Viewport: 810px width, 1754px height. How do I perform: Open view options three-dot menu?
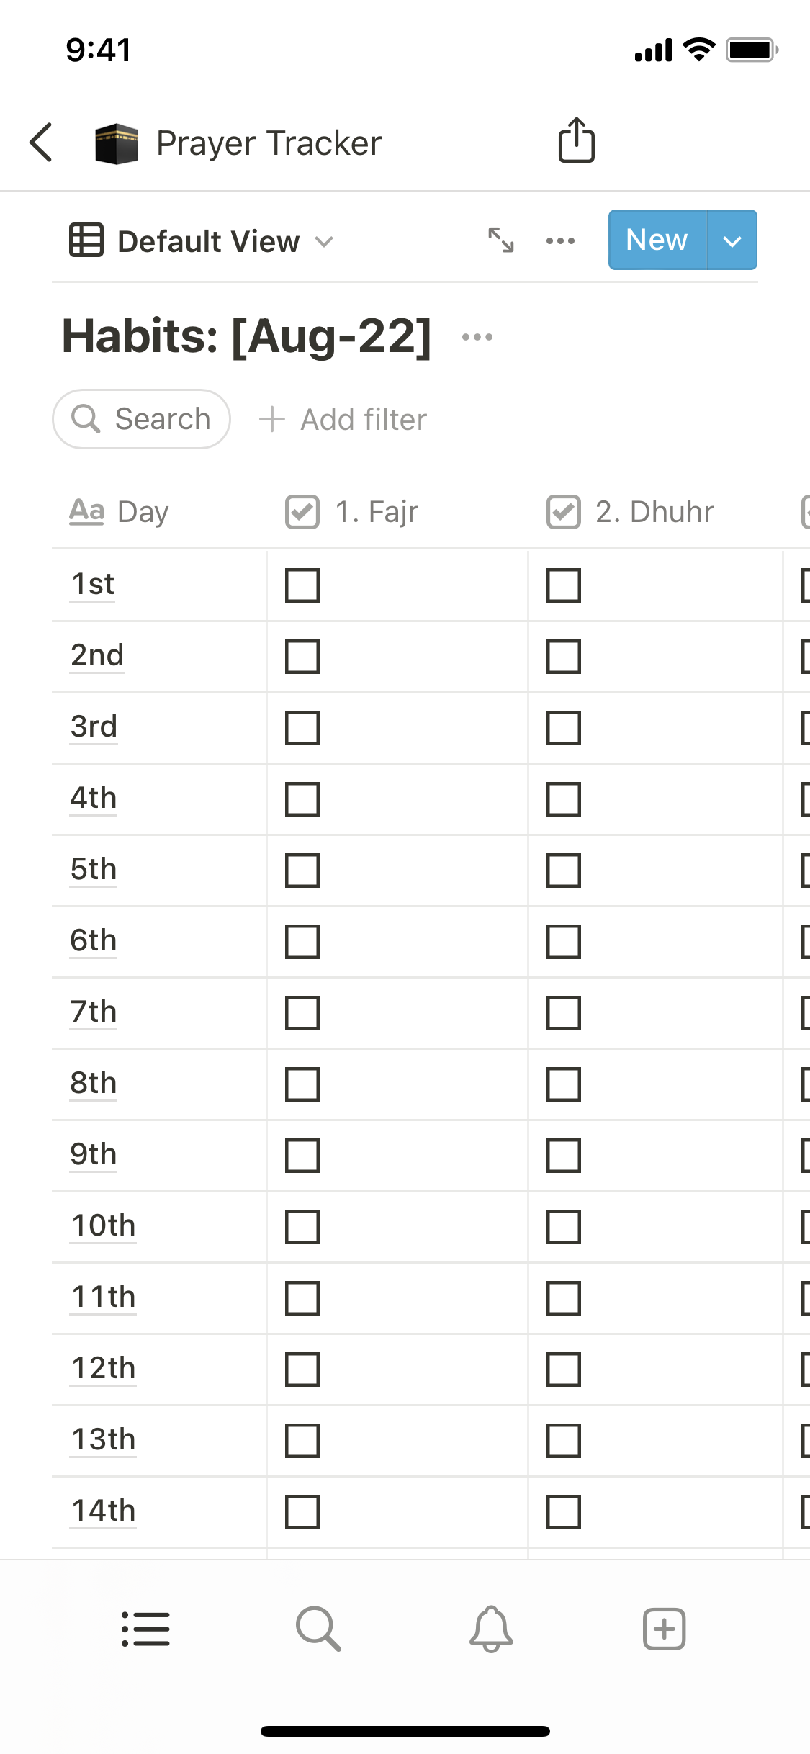tap(560, 240)
